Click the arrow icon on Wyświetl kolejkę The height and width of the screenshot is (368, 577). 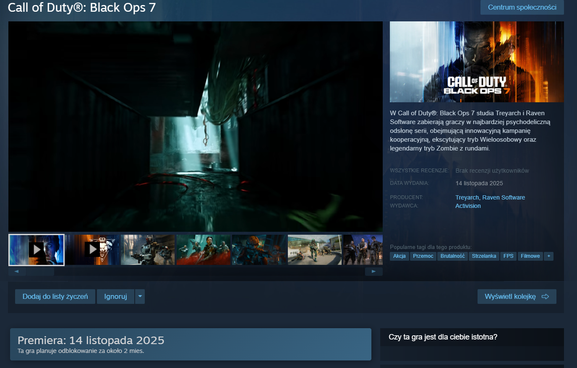545,297
